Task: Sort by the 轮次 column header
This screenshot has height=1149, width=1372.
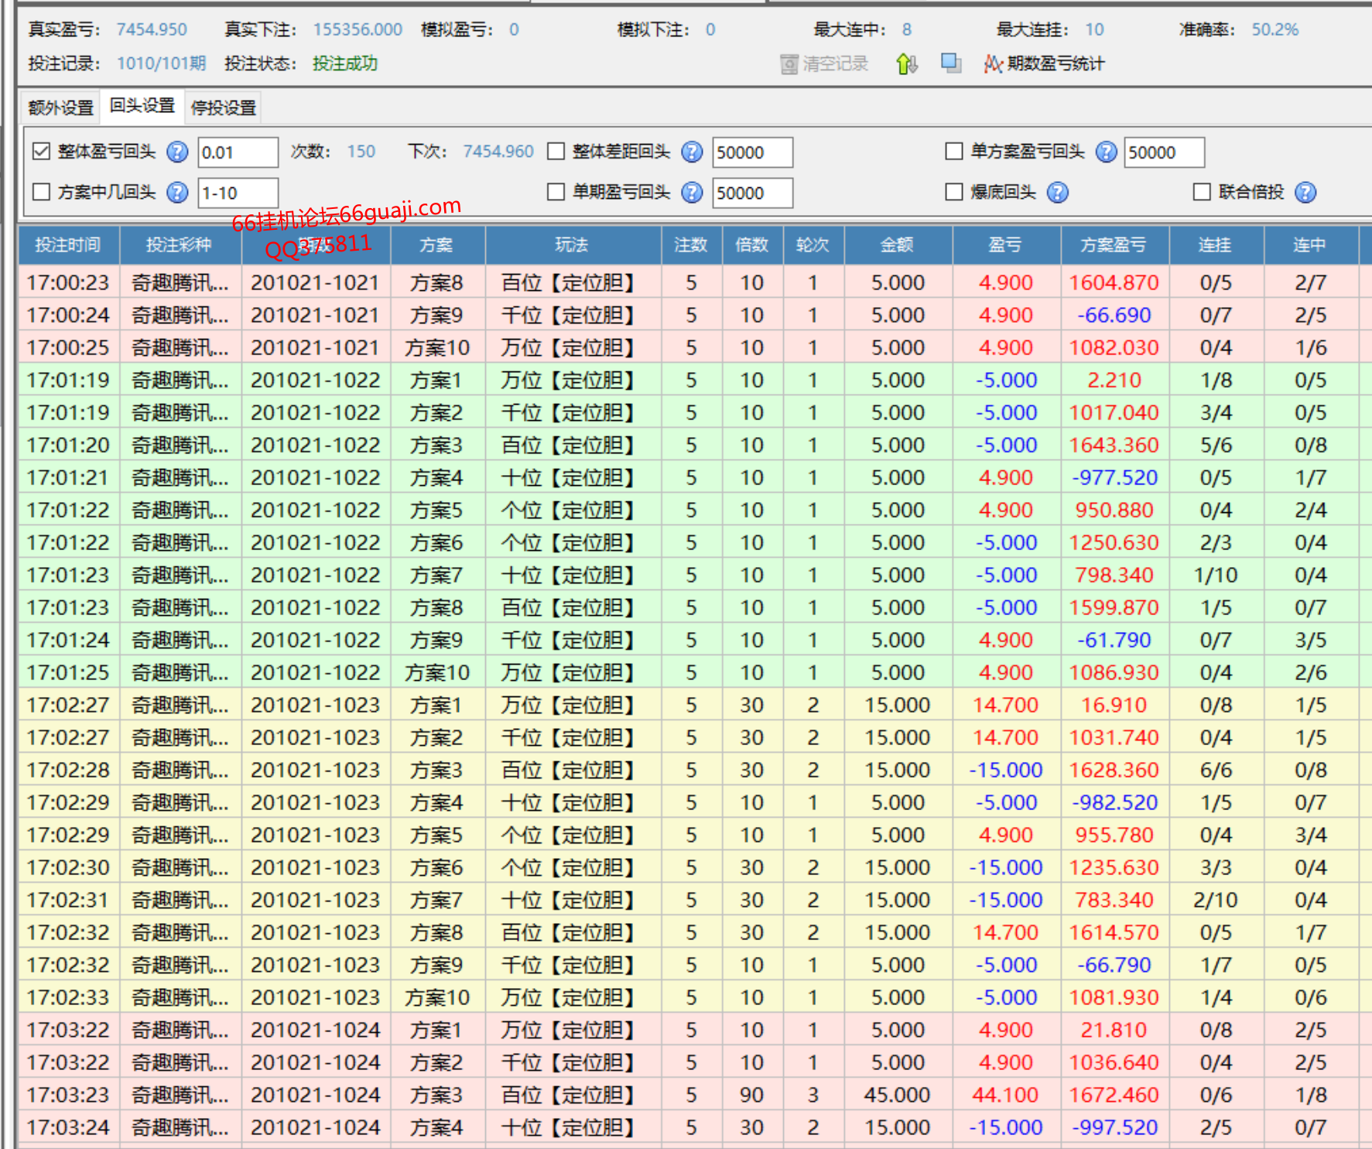Action: 813,245
